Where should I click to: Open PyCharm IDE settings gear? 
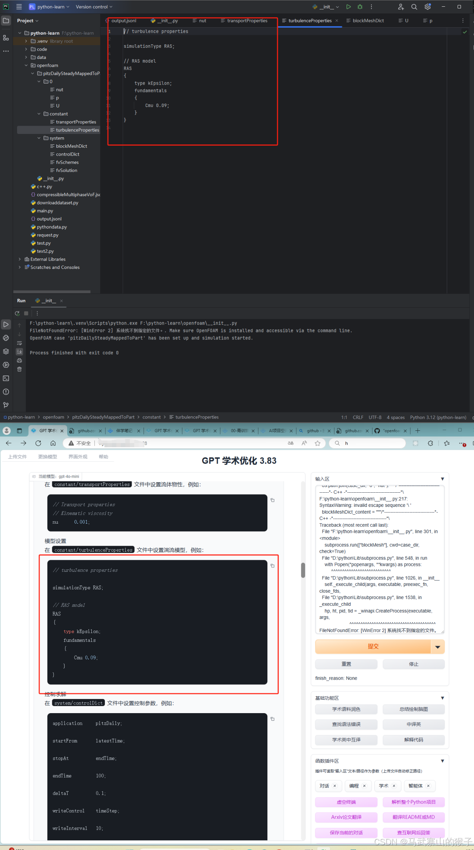point(428,7)
